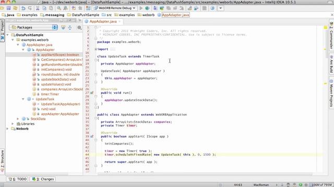The height and width of the screenshot is (187, 334).
Task: Click the override gutter icon at appStart
Action: 92,137
